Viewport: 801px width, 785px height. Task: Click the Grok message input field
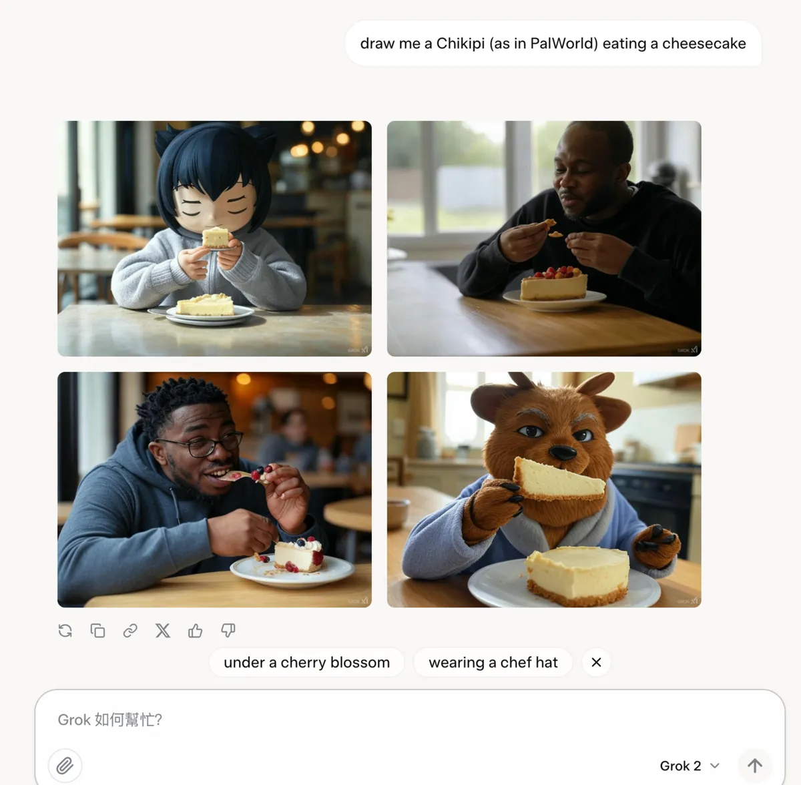(x=410, y=720)
